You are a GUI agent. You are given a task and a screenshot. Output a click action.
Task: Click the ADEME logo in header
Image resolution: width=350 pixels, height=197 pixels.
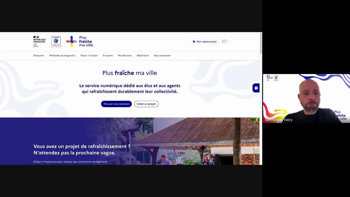56,42
